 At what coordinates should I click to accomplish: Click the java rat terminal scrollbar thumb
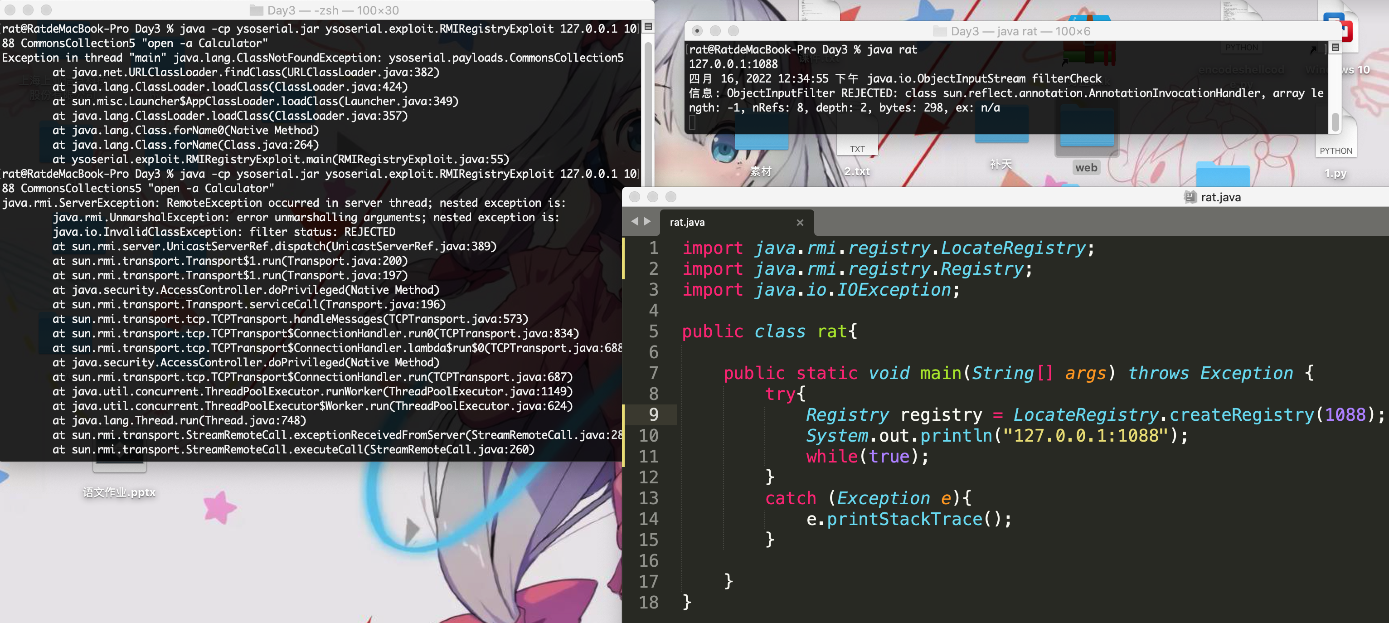pos(1335,122)
